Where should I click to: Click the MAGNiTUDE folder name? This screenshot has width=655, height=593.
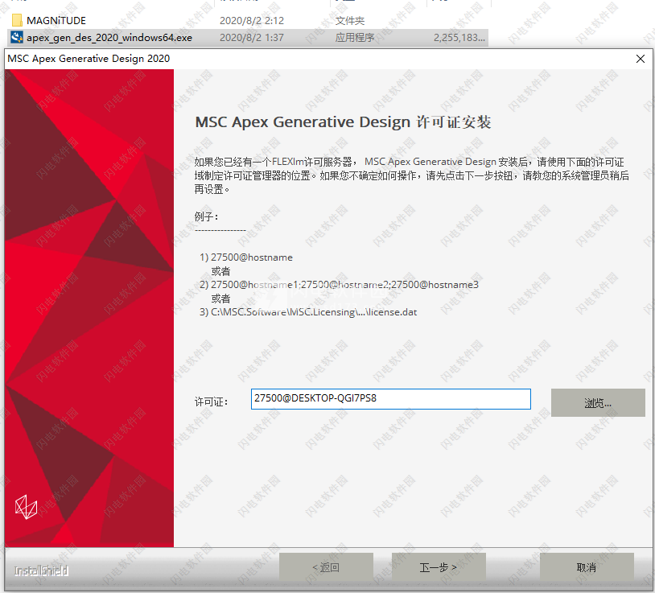(x=56, y=20)
